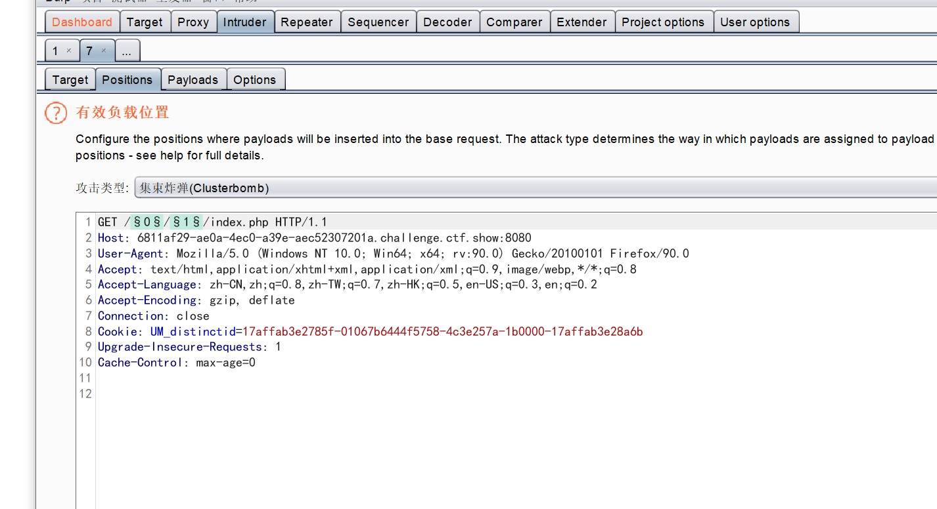Viewport: 937px width, 509px height.
Task: Click the 有效负载位置 heading
Action: (122, 113)
